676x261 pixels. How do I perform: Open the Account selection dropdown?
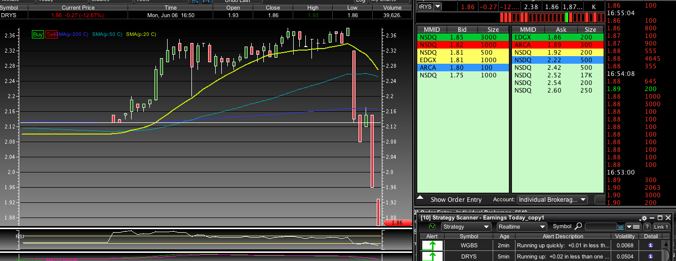(552, 200)
